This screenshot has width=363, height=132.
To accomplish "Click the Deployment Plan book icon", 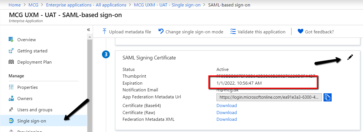I will click(11, 62).
